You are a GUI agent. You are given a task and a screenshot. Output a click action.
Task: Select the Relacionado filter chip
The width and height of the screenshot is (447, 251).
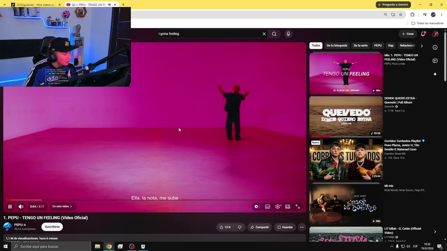pyautogui.click(x=408, y=46)
